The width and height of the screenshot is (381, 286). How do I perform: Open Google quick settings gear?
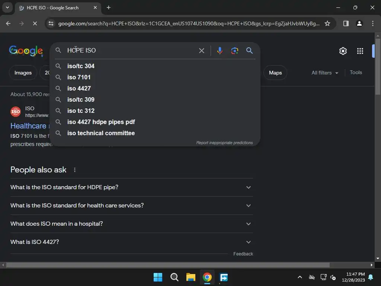[x=343, y=51]
